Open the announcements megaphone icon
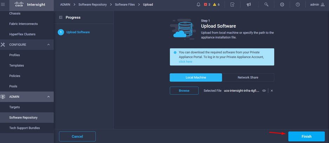 point(249,5)
